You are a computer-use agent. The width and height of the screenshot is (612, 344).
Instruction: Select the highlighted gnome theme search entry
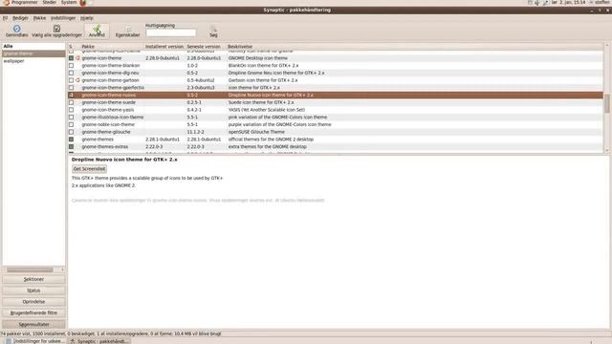coord(33,54)
